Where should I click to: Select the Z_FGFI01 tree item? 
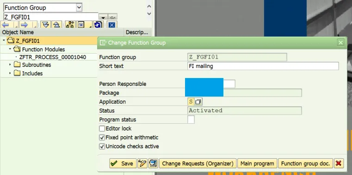pos(28,41)
